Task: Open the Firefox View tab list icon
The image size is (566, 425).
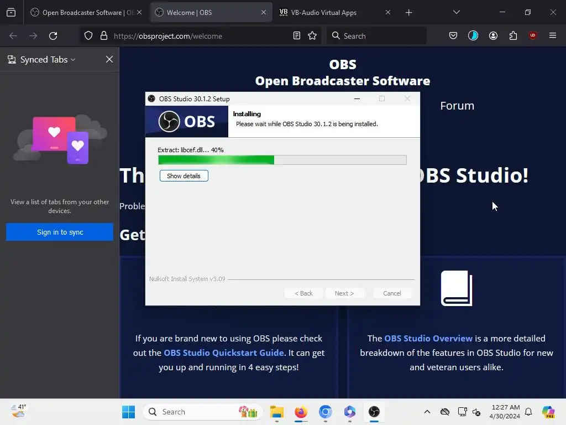Action: coord(11,12)
